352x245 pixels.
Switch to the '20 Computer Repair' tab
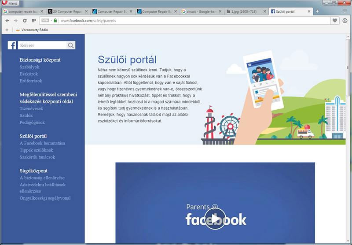click(x=68, y=11)
